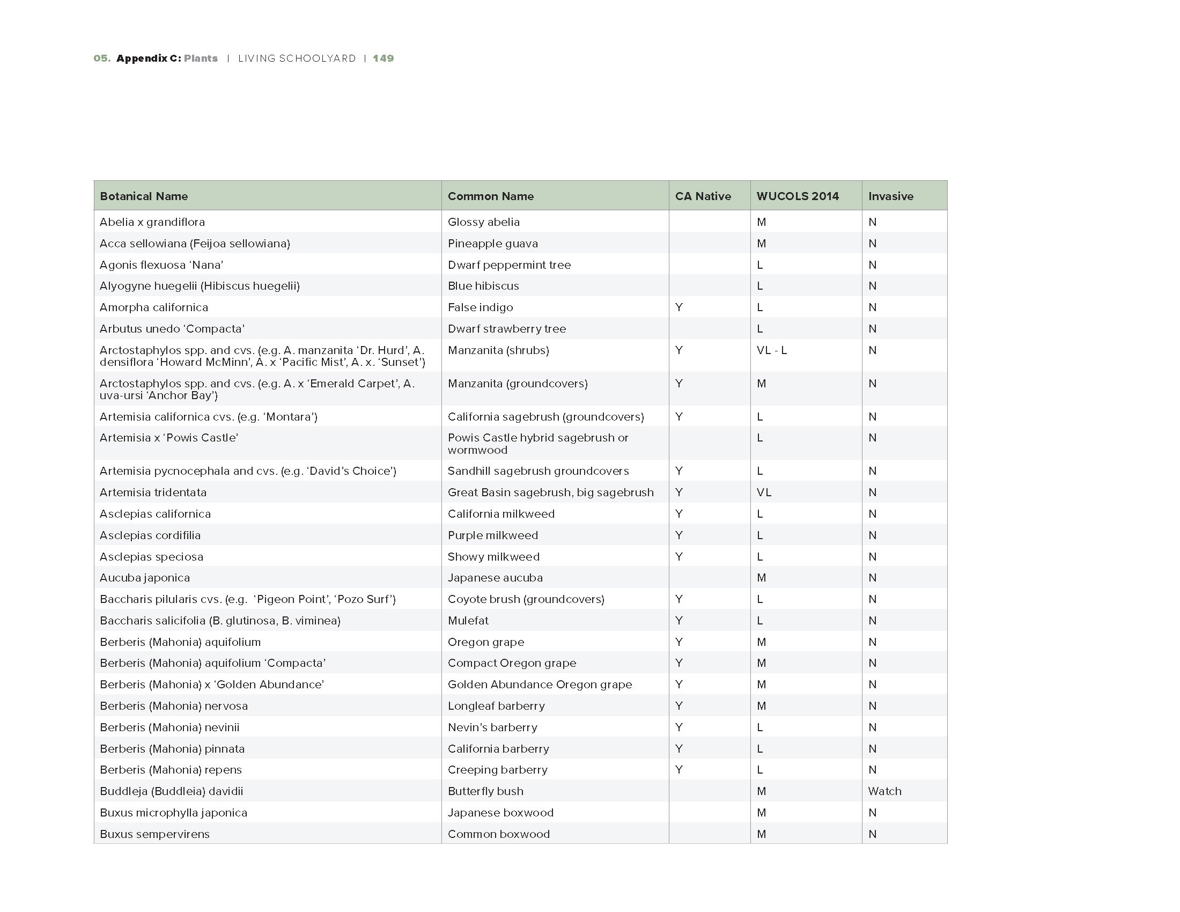Select 'Purple milkweed' cell
The image size is (1180, 912).
pyautogui.click(x=493, y=535)
